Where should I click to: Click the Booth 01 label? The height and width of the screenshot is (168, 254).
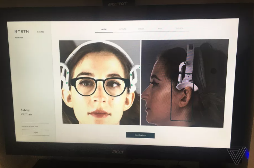tap(19, 38)
